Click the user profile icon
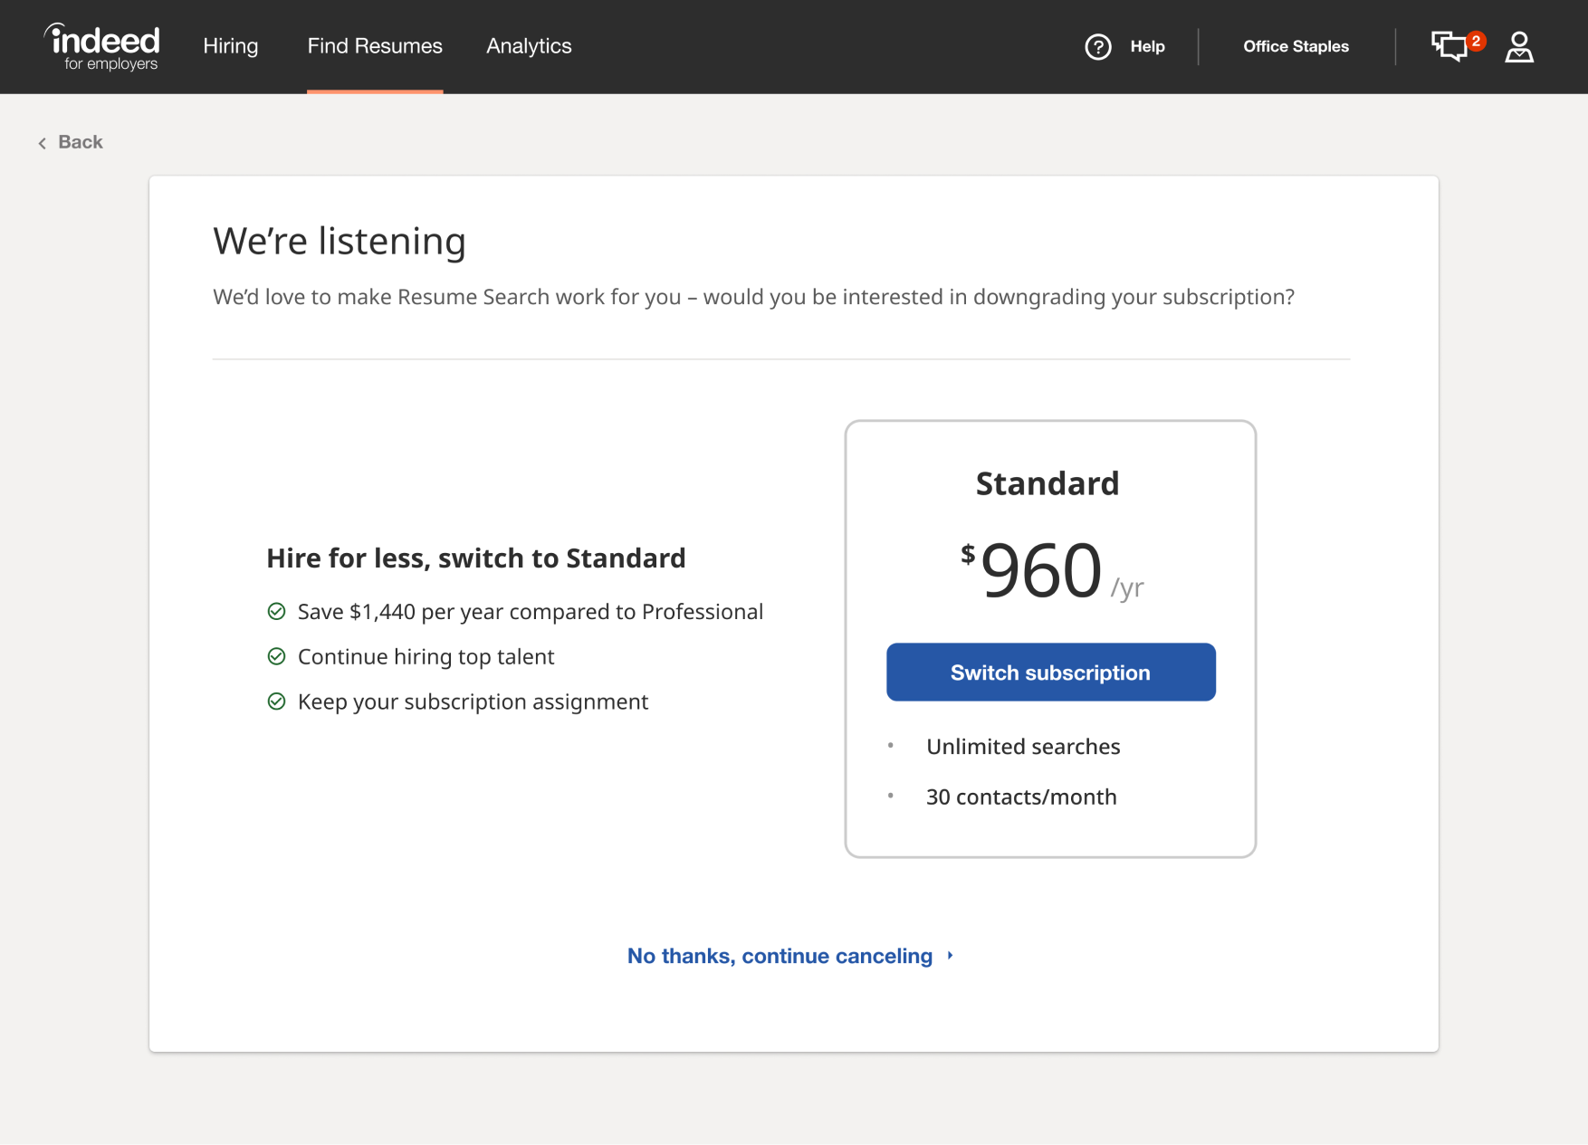Image resolution: width=1588 pixels, height=1145 pixels. (x=1519, y=46)
